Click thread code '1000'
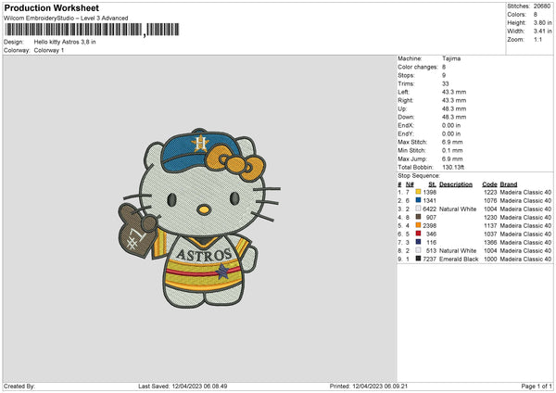 pyautogui.click(x=490, y=259)
